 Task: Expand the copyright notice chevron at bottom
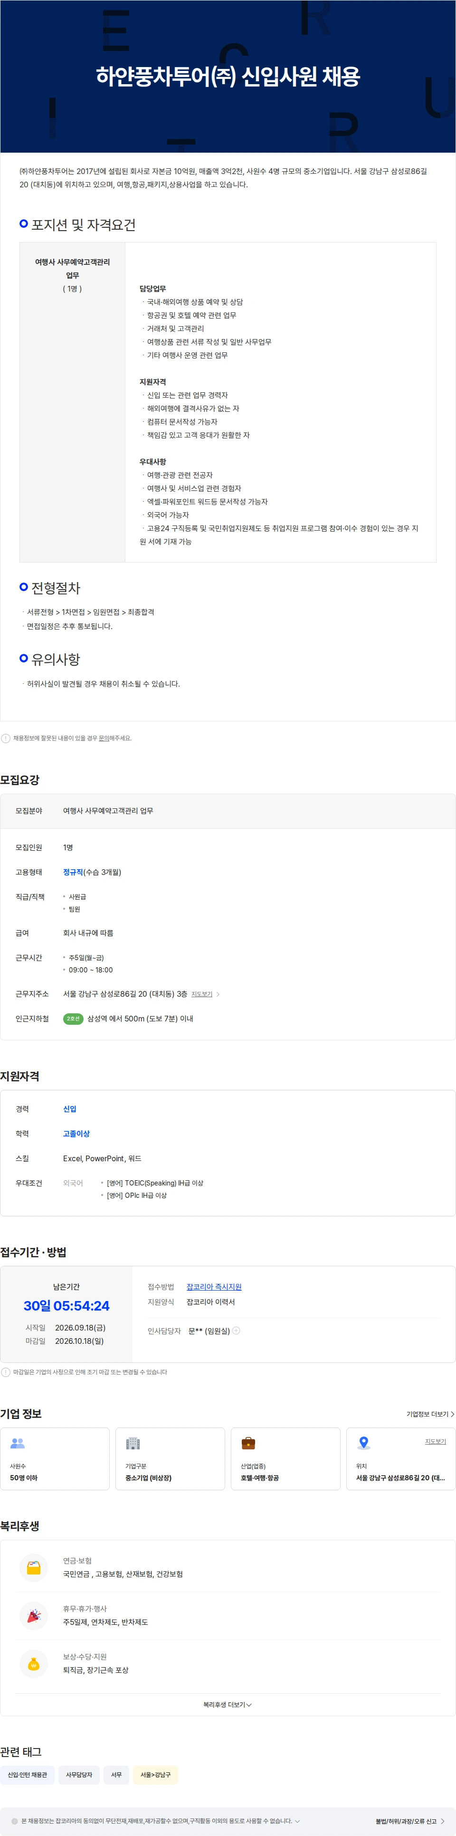pos(297,1821)
